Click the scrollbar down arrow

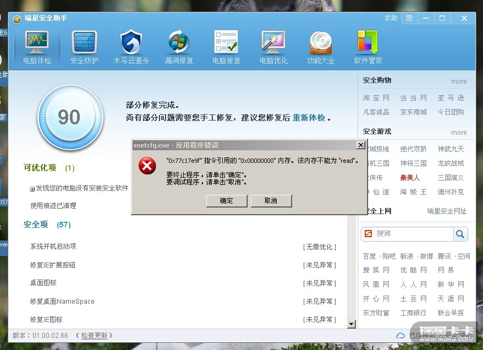point(351,324)
